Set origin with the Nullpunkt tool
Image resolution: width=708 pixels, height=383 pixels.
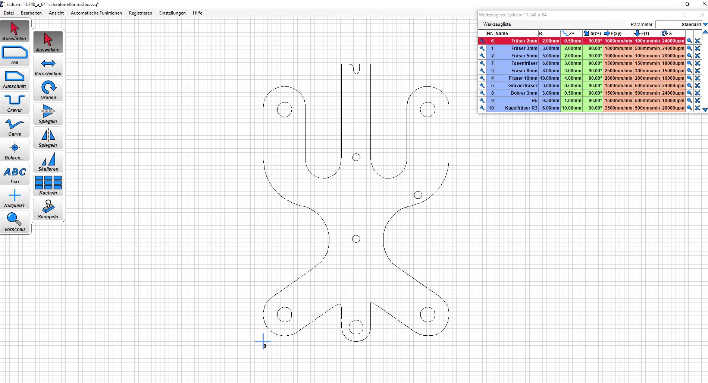pos(15,198)
